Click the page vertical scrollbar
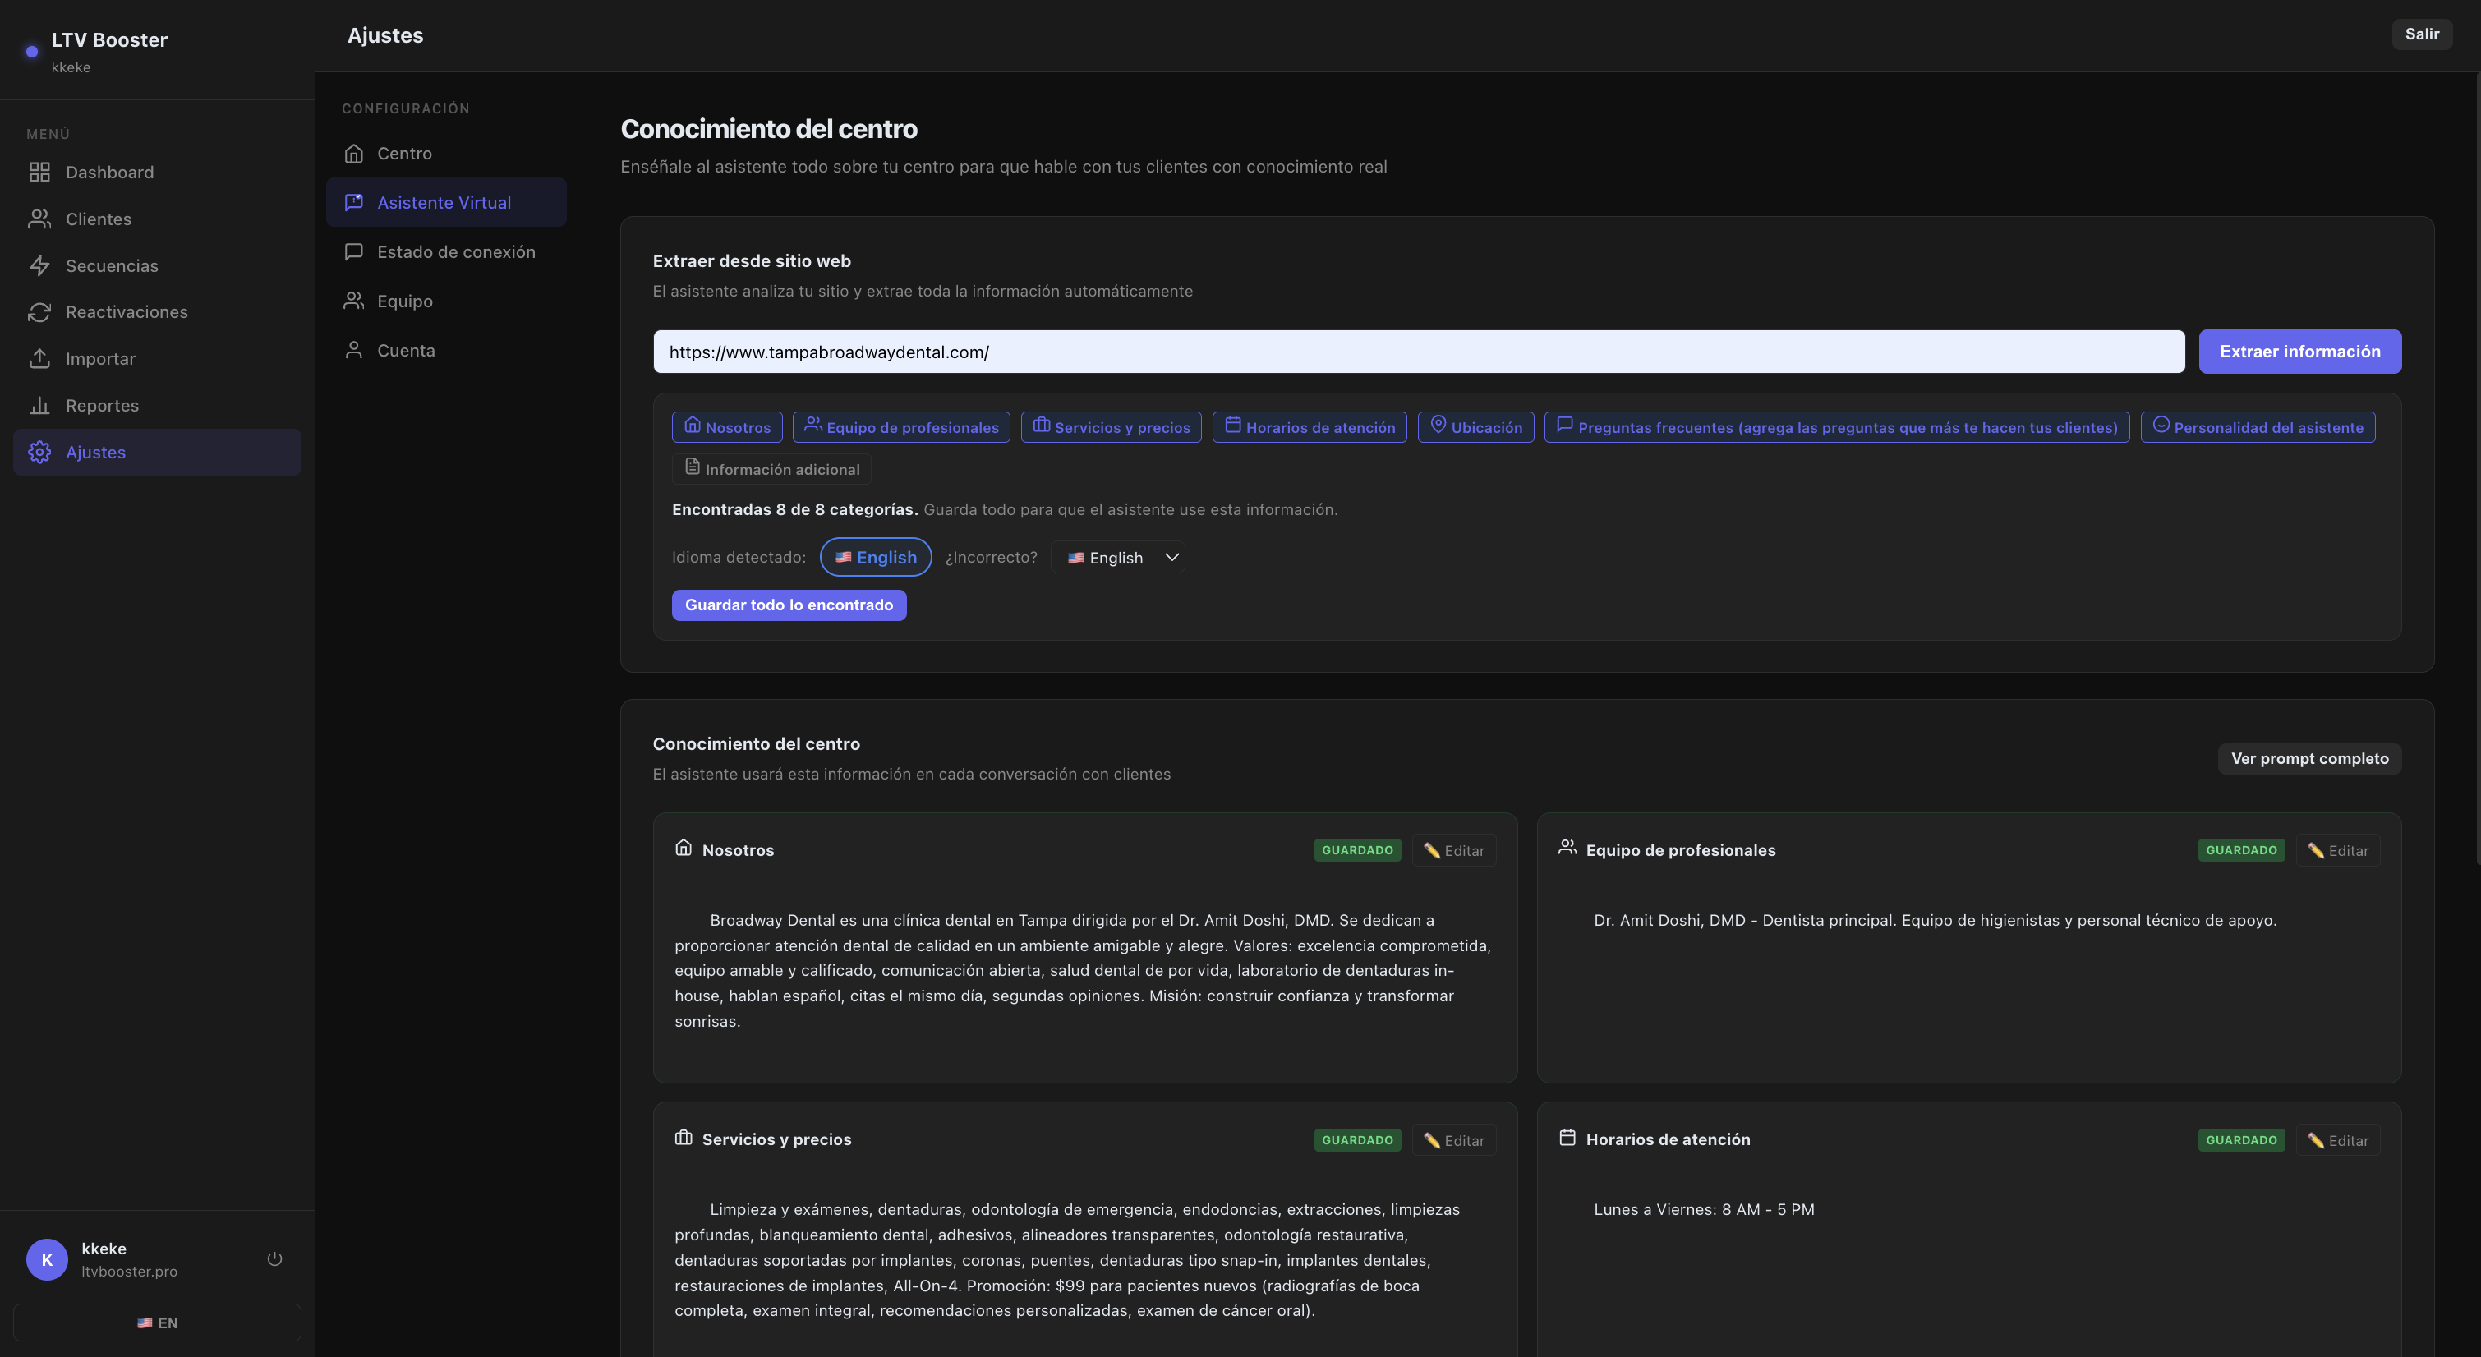 (2477, 469)
